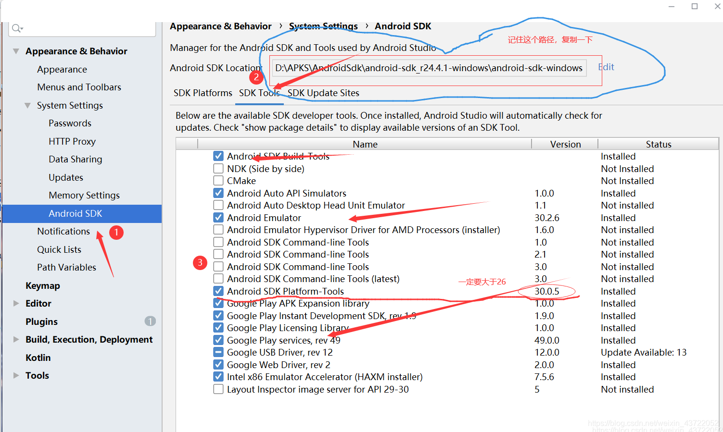Collapse the System Settings tree node

pos(27,105)
